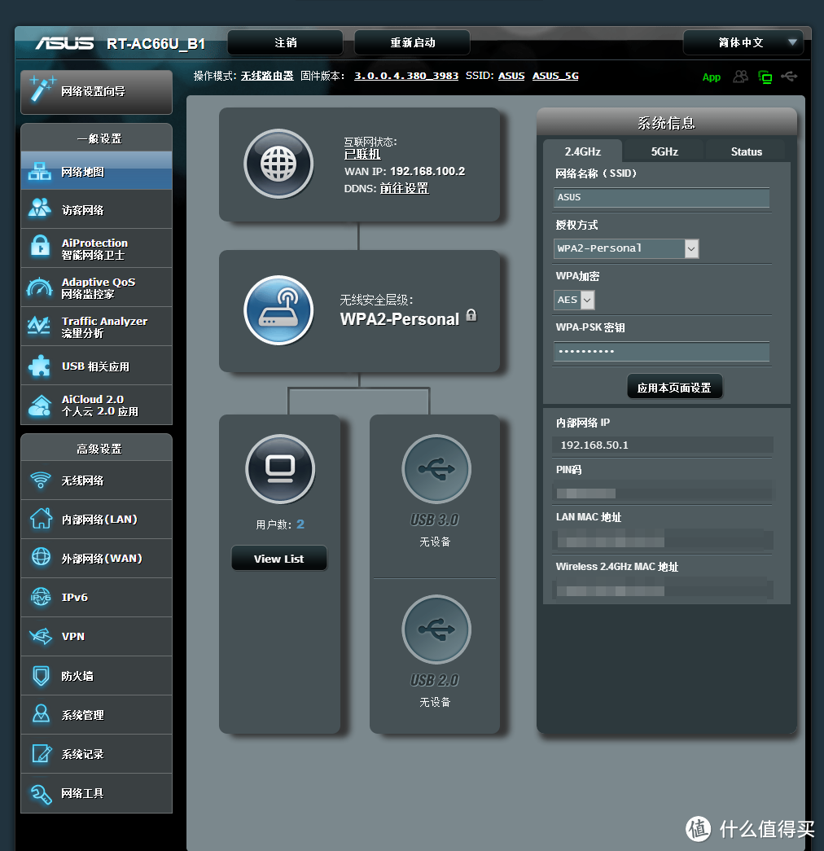Select Traffic Analyzer 流量分析 menu item
This screenshot has width=824, height=851.
(97, 327)
